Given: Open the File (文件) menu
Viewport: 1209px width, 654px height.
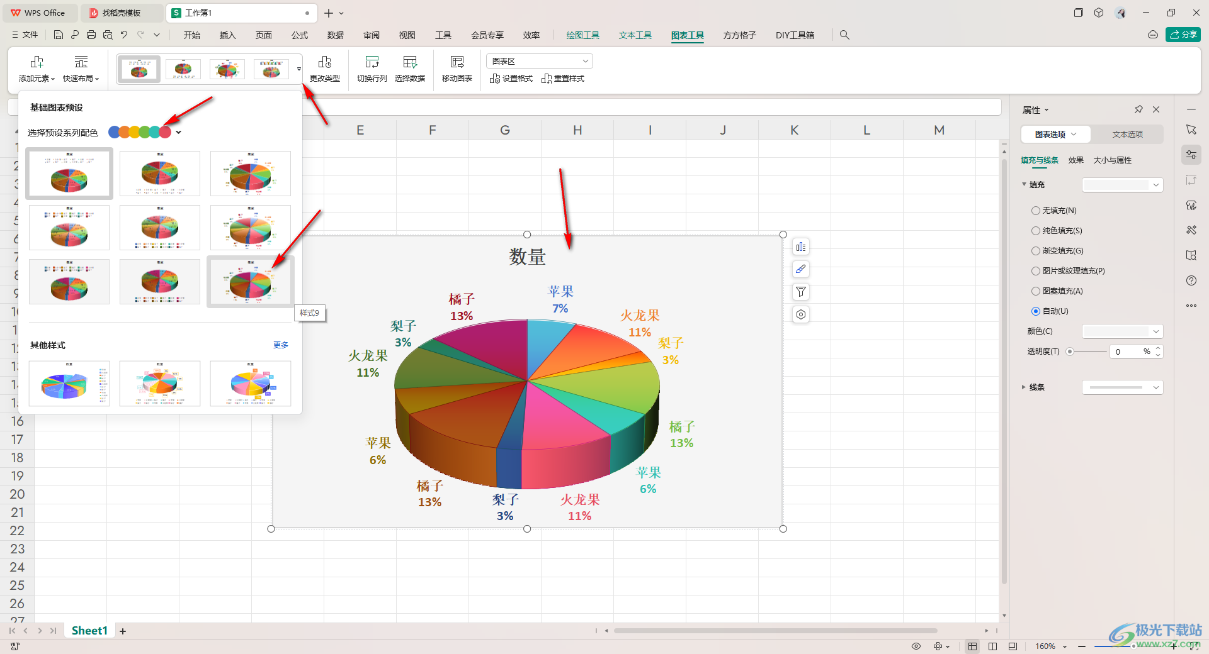Looking at the screenshot, I should click(x=25, y=35).
